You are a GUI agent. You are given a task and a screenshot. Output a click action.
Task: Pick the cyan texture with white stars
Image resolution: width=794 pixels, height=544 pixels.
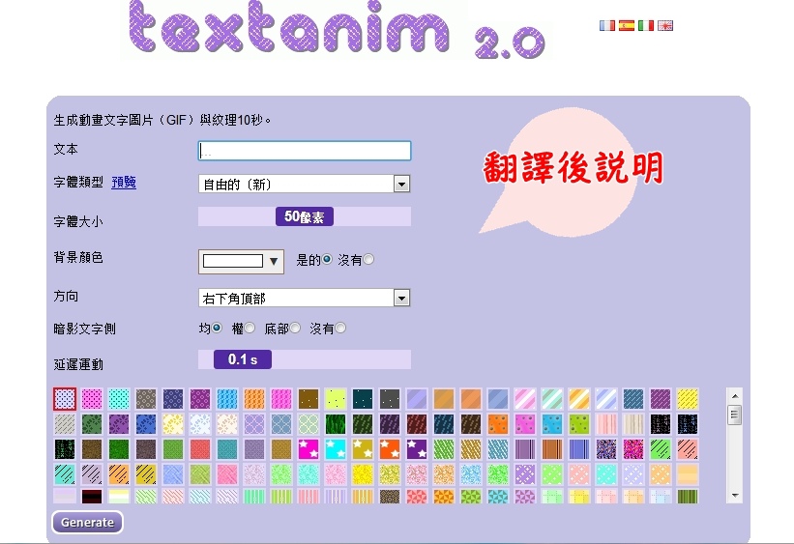pos(336,449)
